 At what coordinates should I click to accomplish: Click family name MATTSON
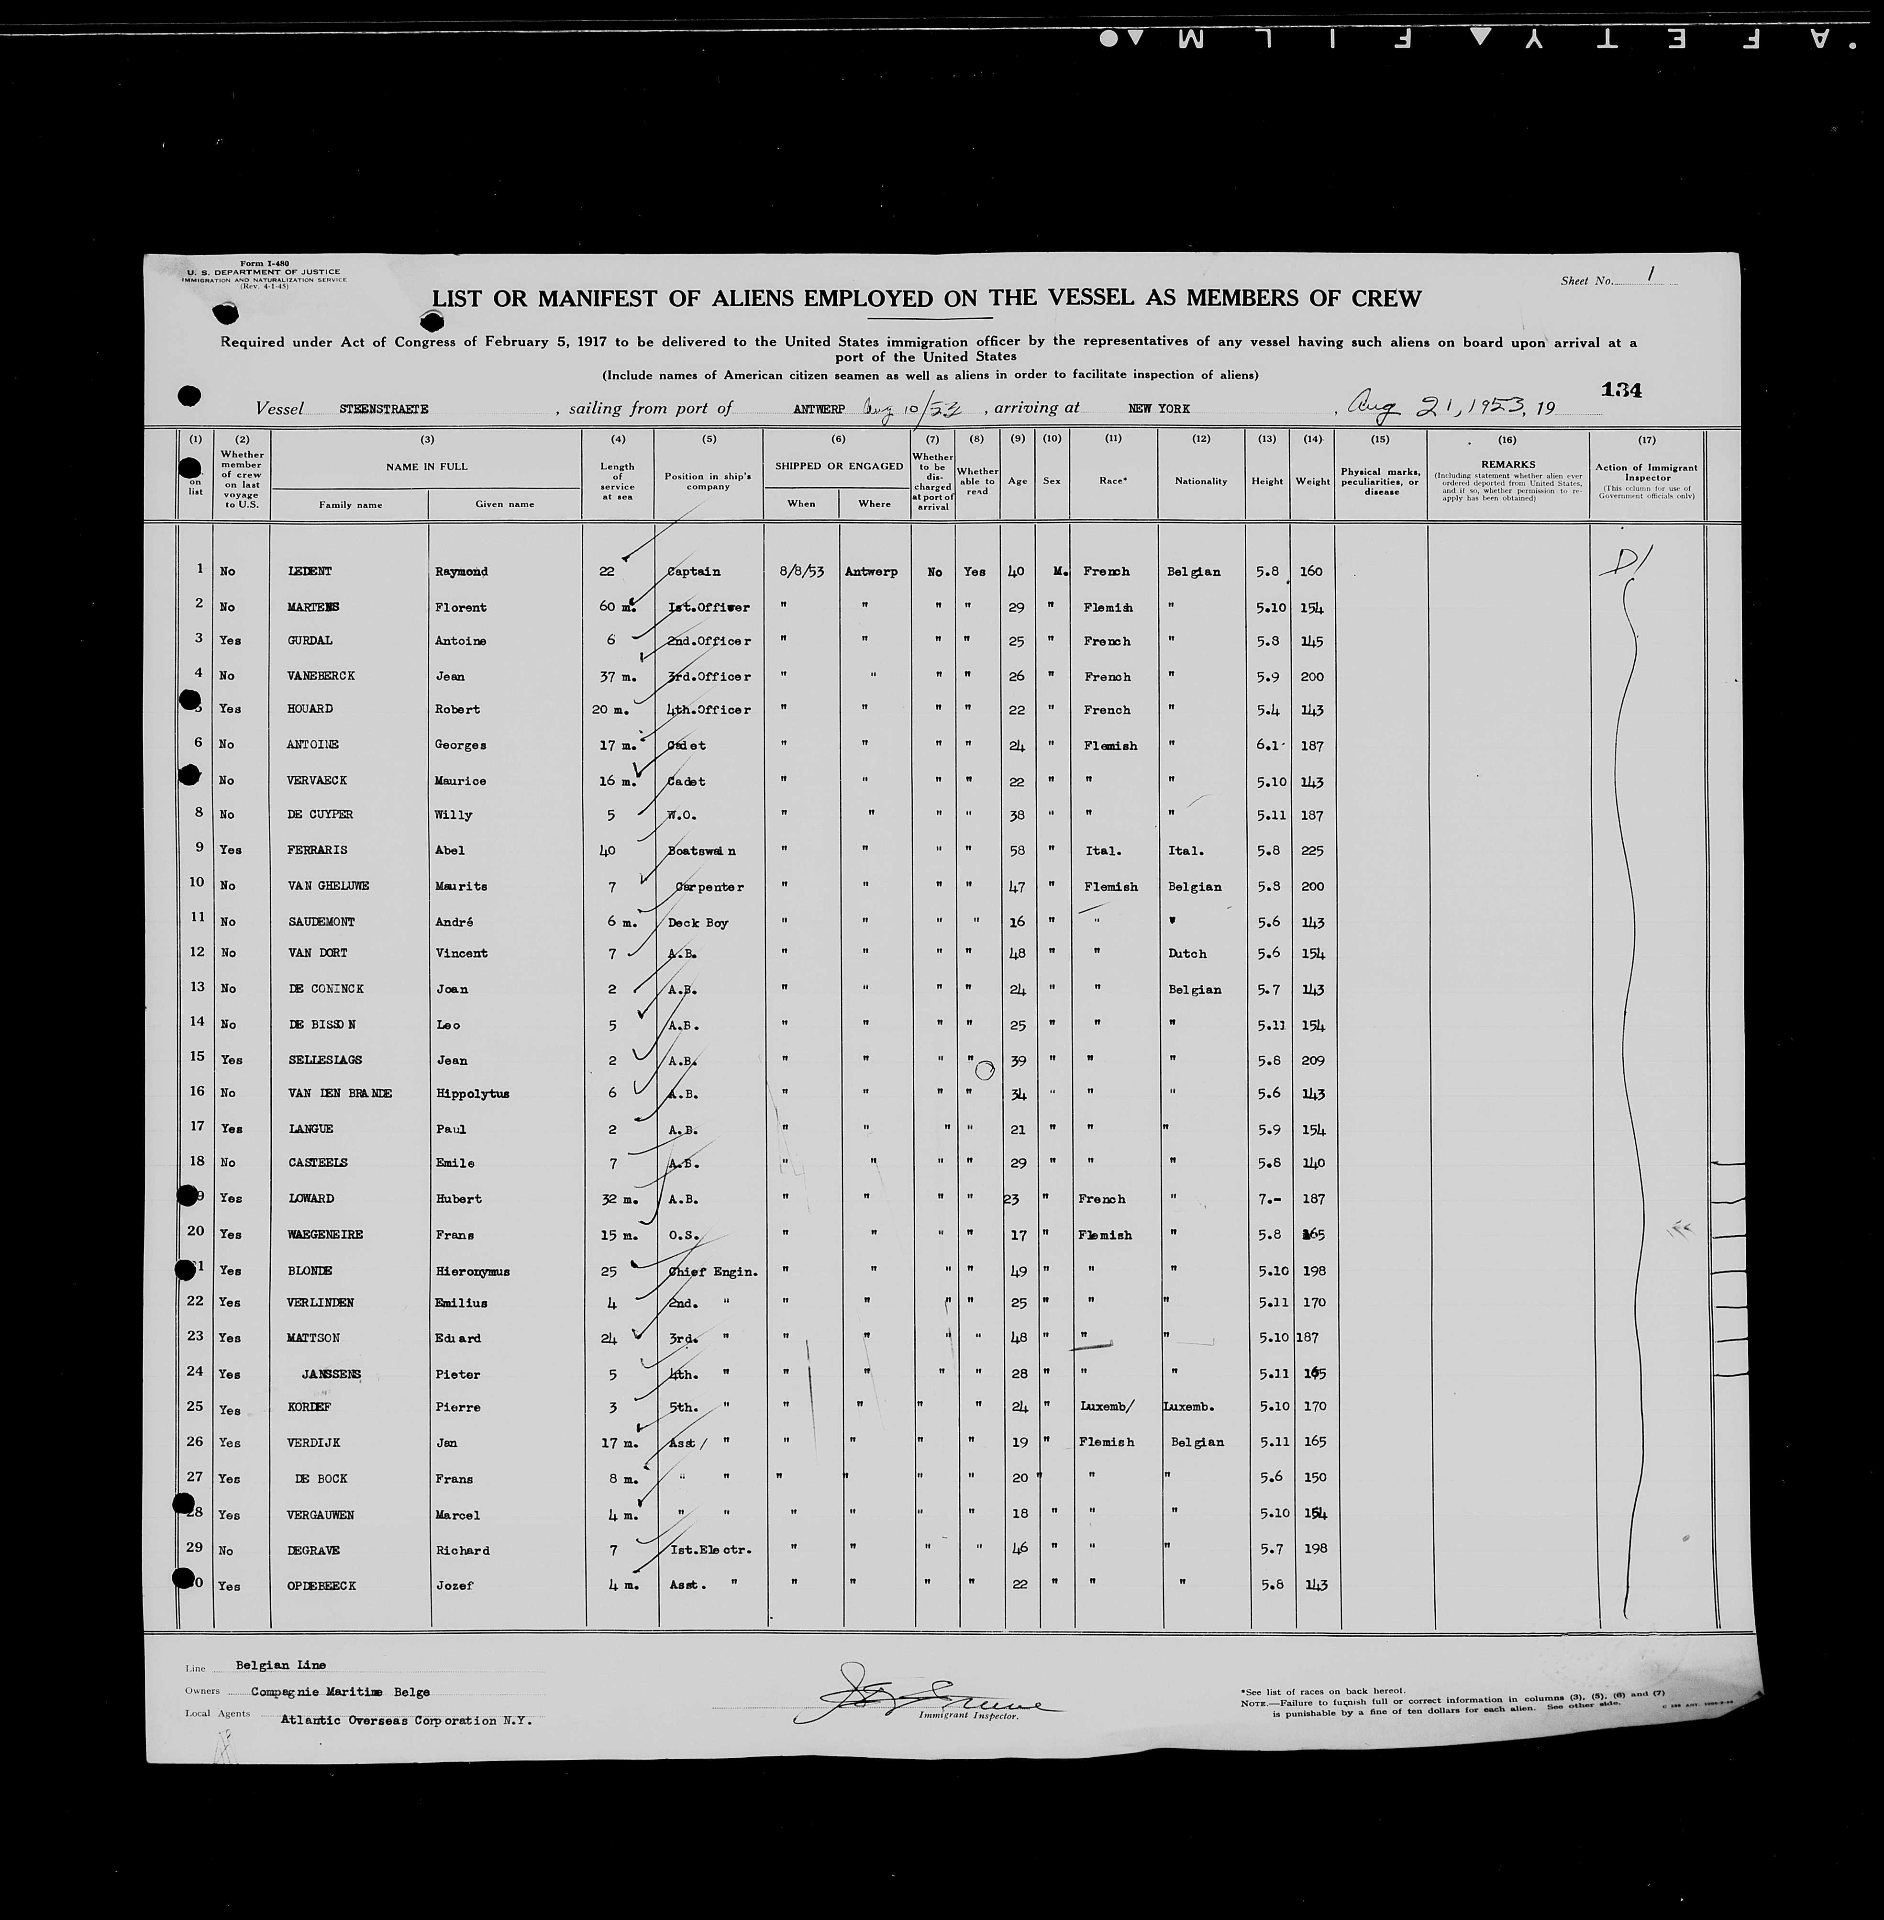(313, 1338)
